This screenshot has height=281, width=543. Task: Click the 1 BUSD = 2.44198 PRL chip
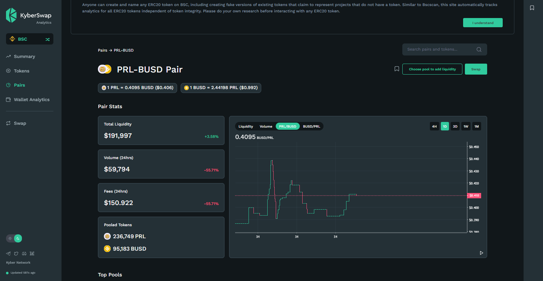point(221,88)
